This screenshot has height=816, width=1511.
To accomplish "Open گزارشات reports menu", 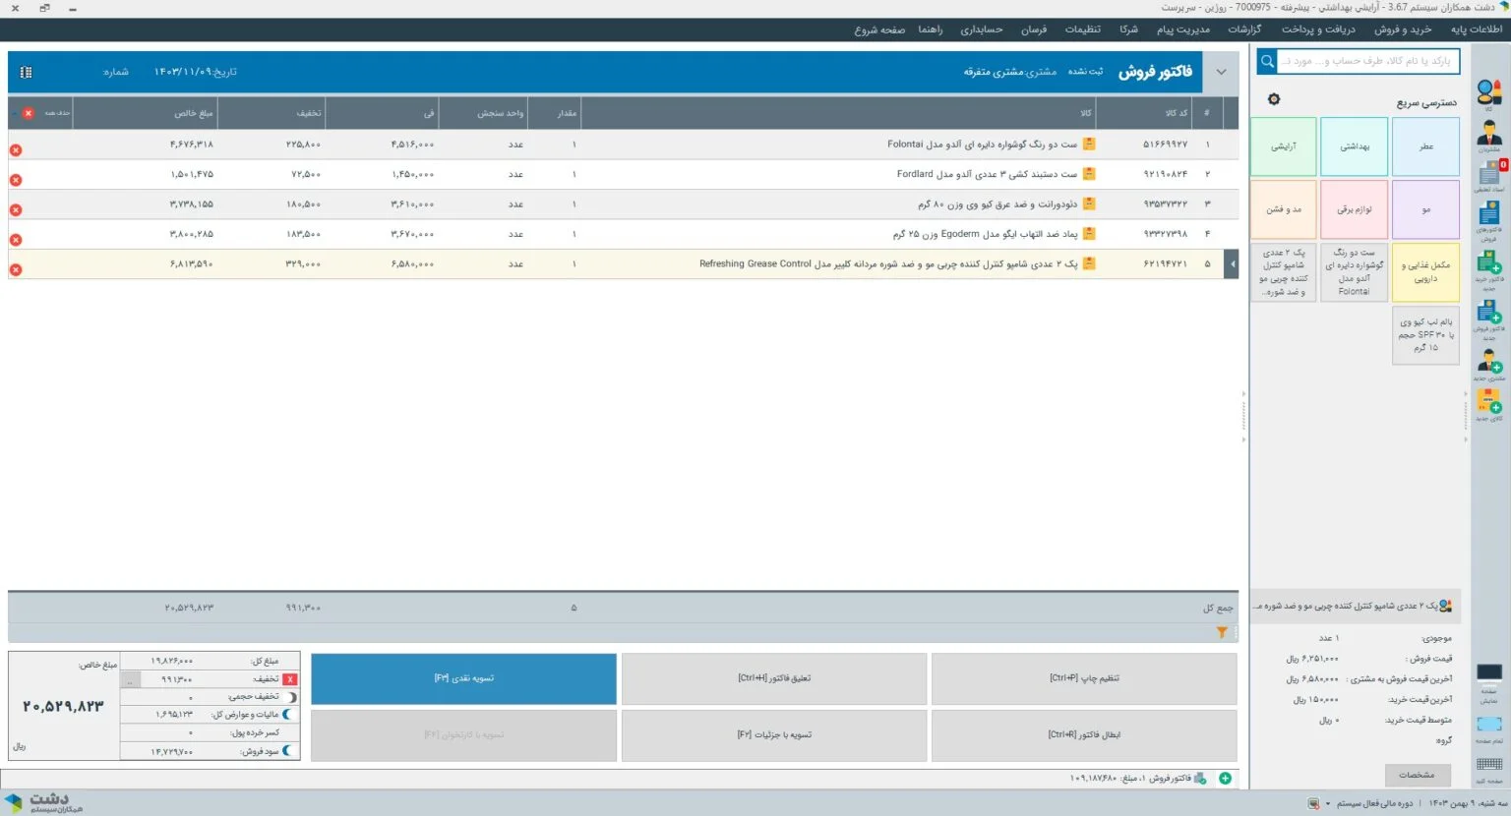I will pyautogui.click(x=1244, y=29).
